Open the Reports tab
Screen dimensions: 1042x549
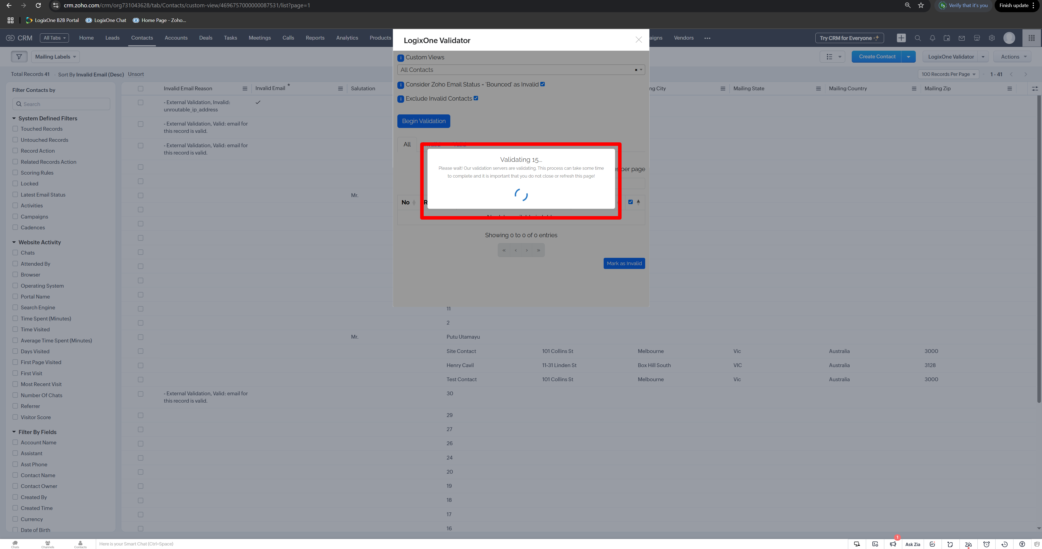pos(315,38)
